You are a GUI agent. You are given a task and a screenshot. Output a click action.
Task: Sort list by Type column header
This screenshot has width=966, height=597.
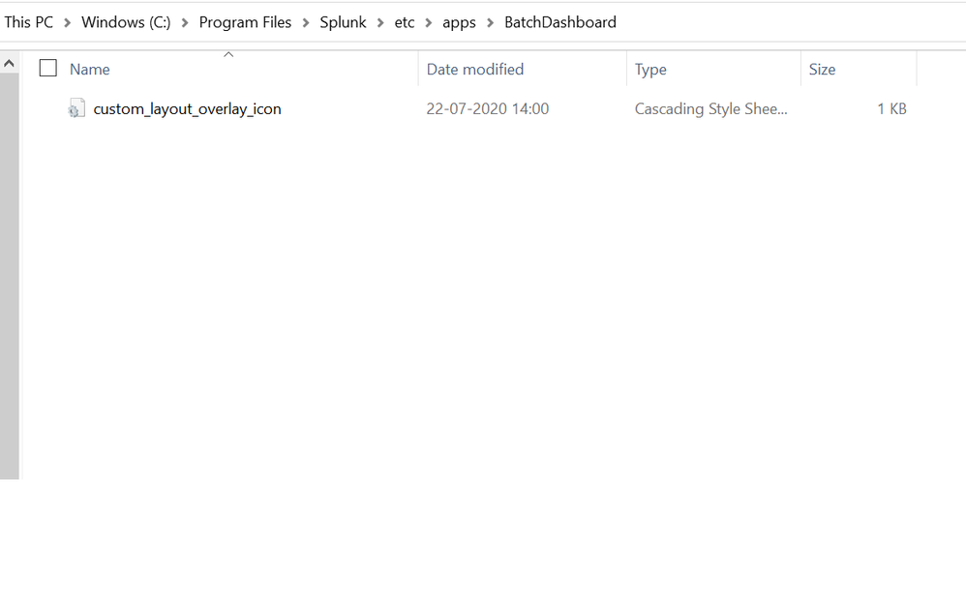tap(650, 70)
